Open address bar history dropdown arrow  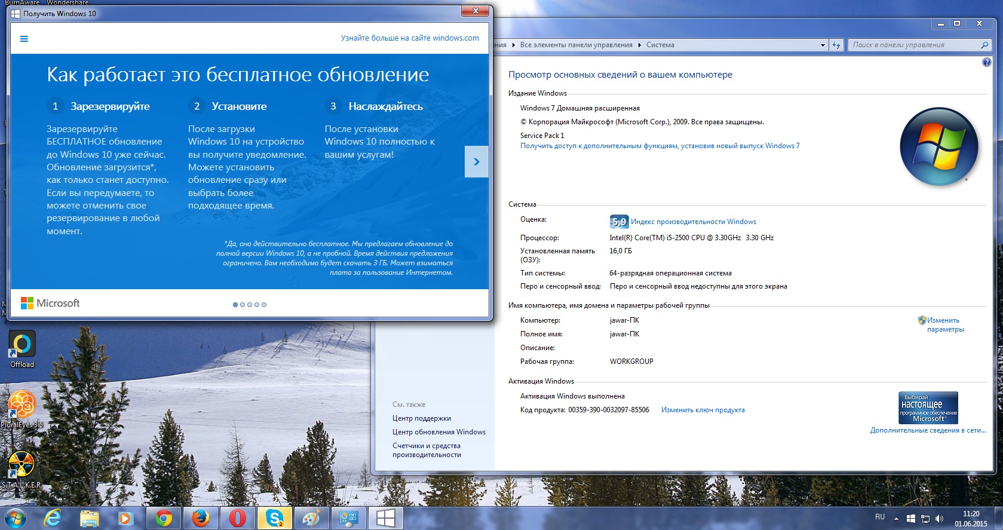pos(823,45)
